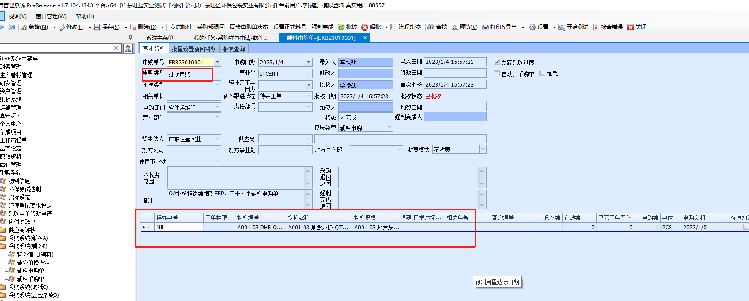Click the 保存 save disk icon

97,27
